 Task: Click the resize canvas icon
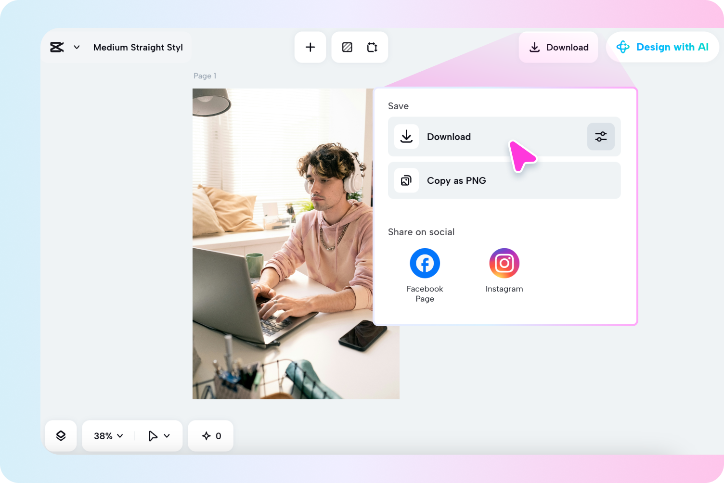pyautogui.click(x=372, y=47)
